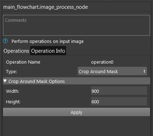Click the 'Width:' label
Viewport: 153px width, 136px height.
click(x=13, y=91)
